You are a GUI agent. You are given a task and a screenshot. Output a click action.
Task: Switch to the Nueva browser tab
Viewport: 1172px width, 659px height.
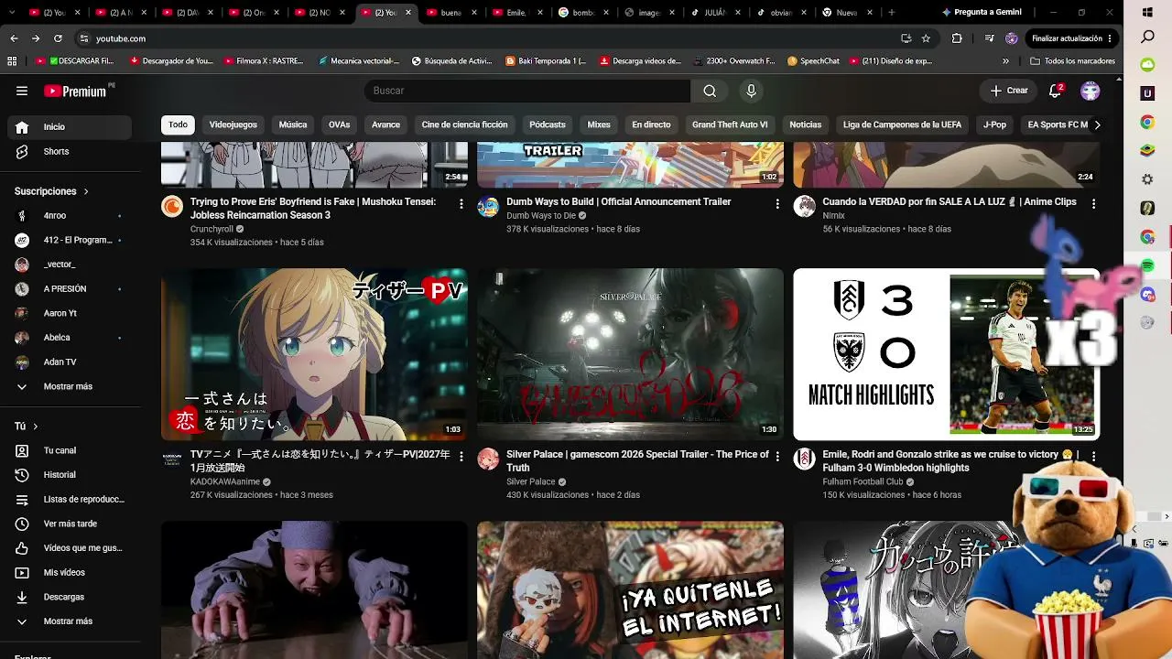[847, 13]
